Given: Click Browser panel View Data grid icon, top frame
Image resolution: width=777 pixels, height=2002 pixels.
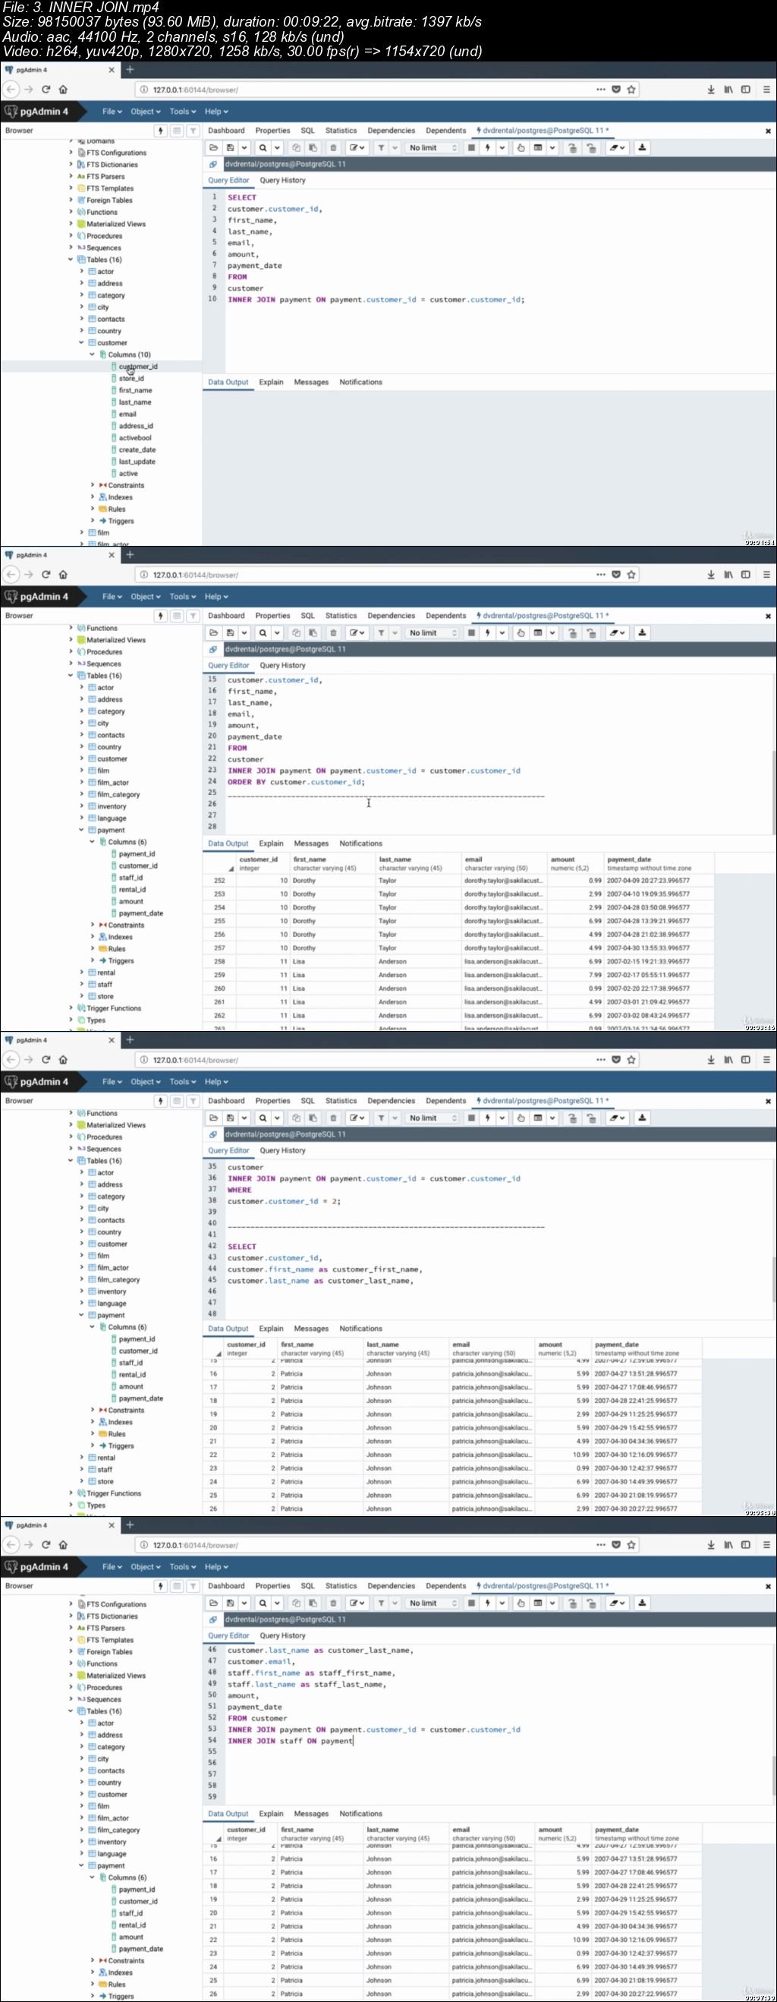Looking at the screenshot, I should (177, 131).
